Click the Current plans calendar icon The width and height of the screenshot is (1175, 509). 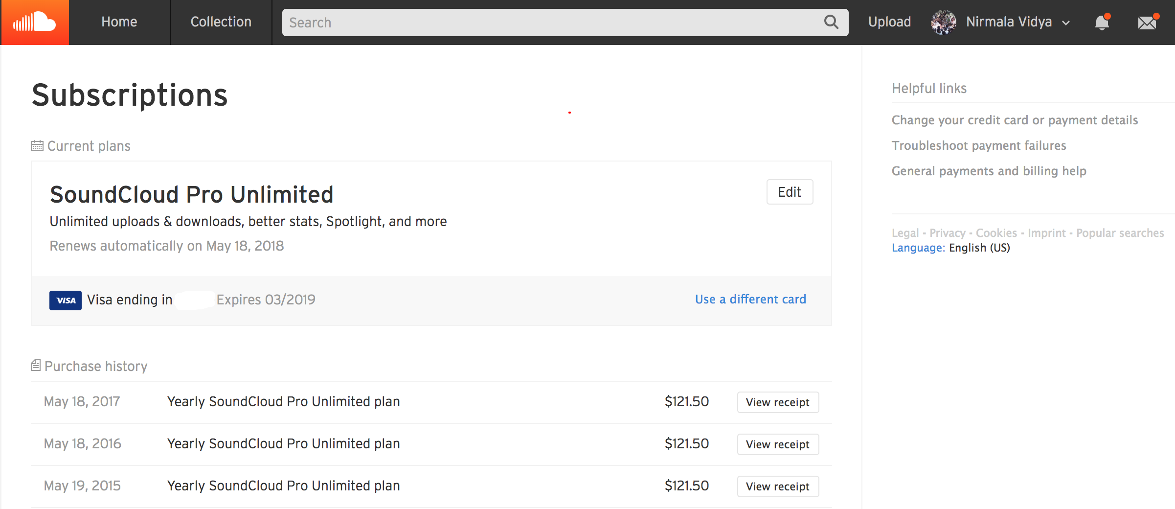pos(37,146)
